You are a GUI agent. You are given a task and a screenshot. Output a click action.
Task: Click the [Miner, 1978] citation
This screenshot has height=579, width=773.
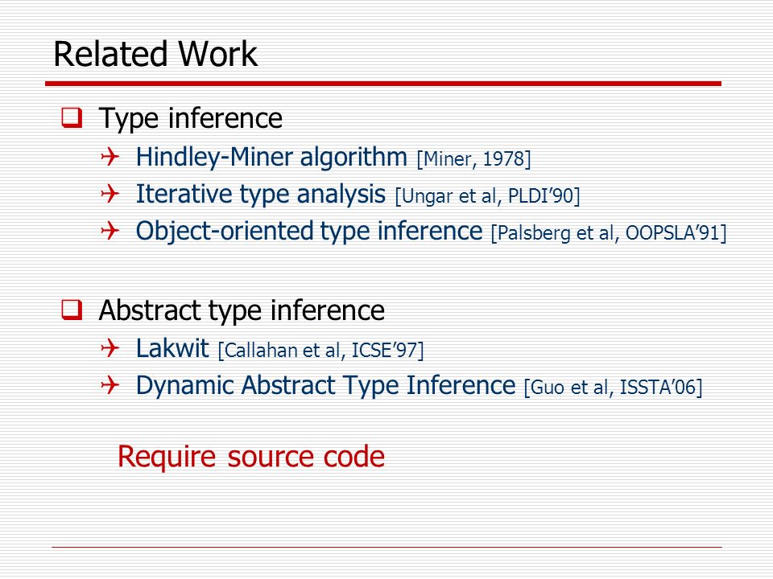pyautogui.click(x=473, y=159)
